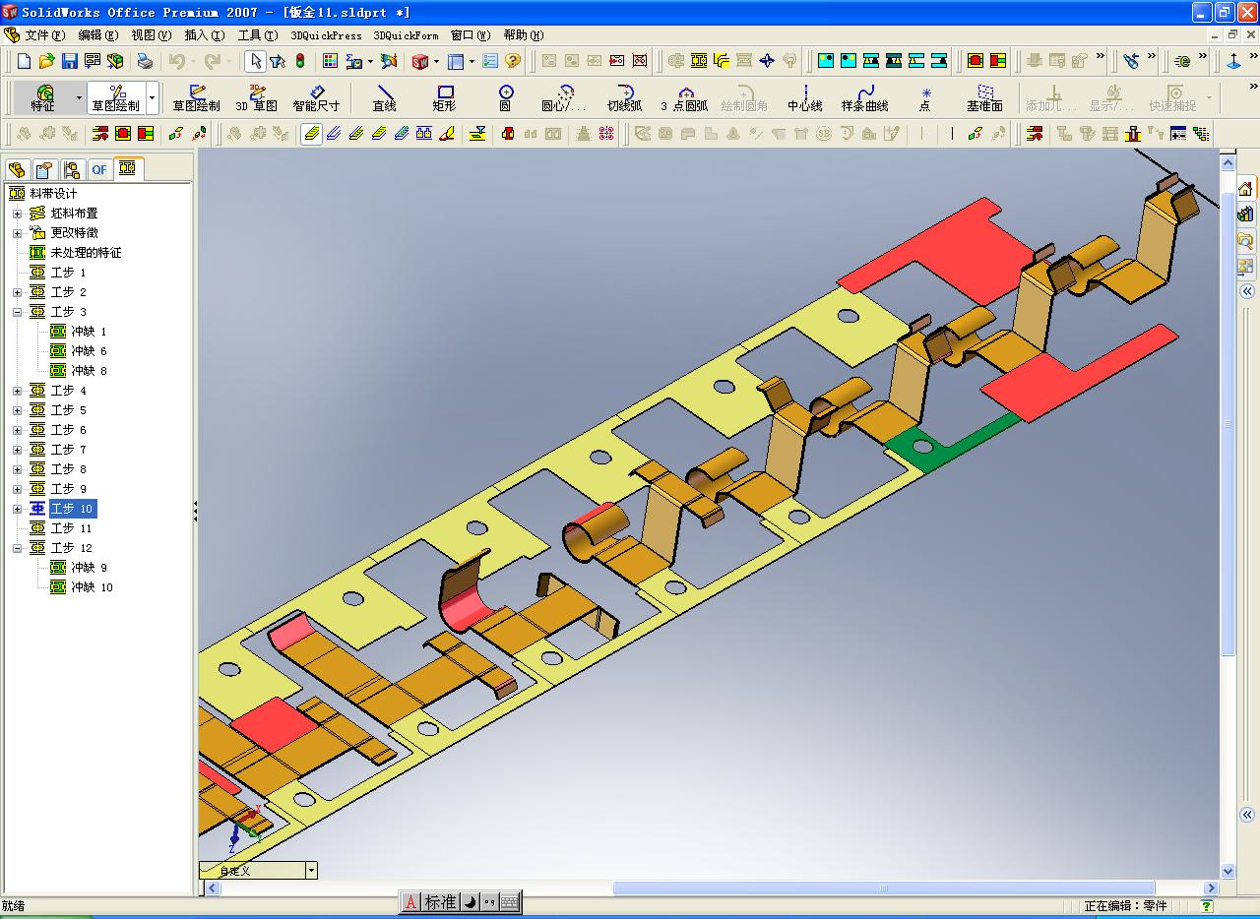This screenshot has width=1260, height=919.
Task: Open the 3DQuickForm menu
Action: point(407,35)
